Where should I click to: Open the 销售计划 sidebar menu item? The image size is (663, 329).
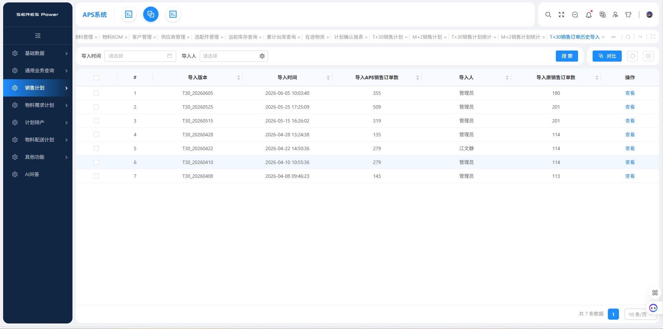[x=38, y=88]
